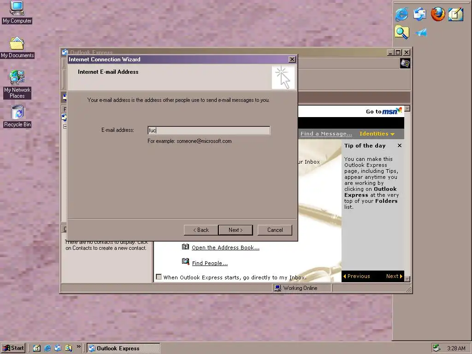The width and height of the screenshot is (472, 354).
Task: Follow the Find People link
Action: [x=210, y=263]
